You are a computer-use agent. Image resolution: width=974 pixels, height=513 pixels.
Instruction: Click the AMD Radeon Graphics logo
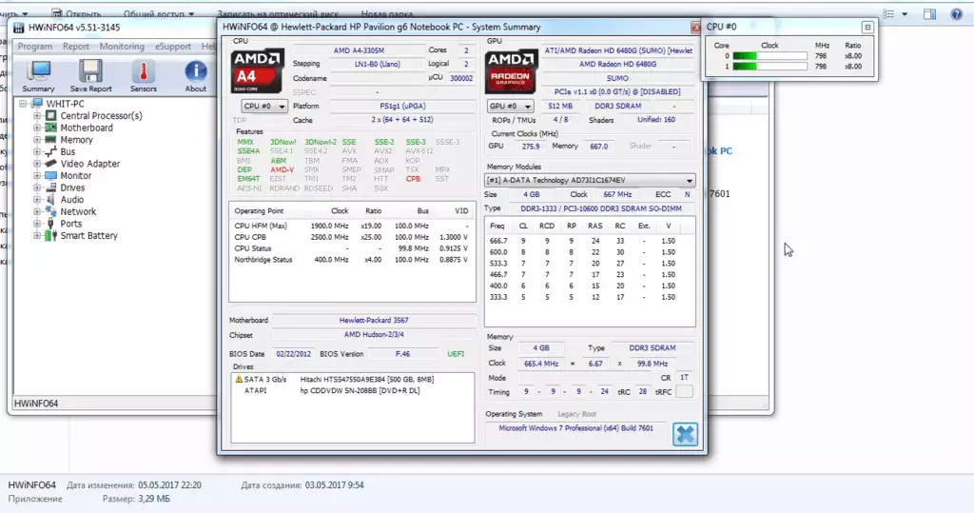511,70
